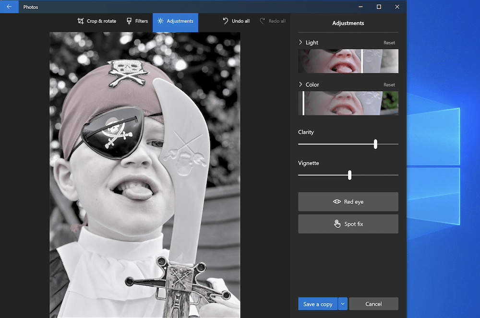The image size is (480, 318).
Task: Open the Save options dropdown arrow
Action: pos(343,304)
